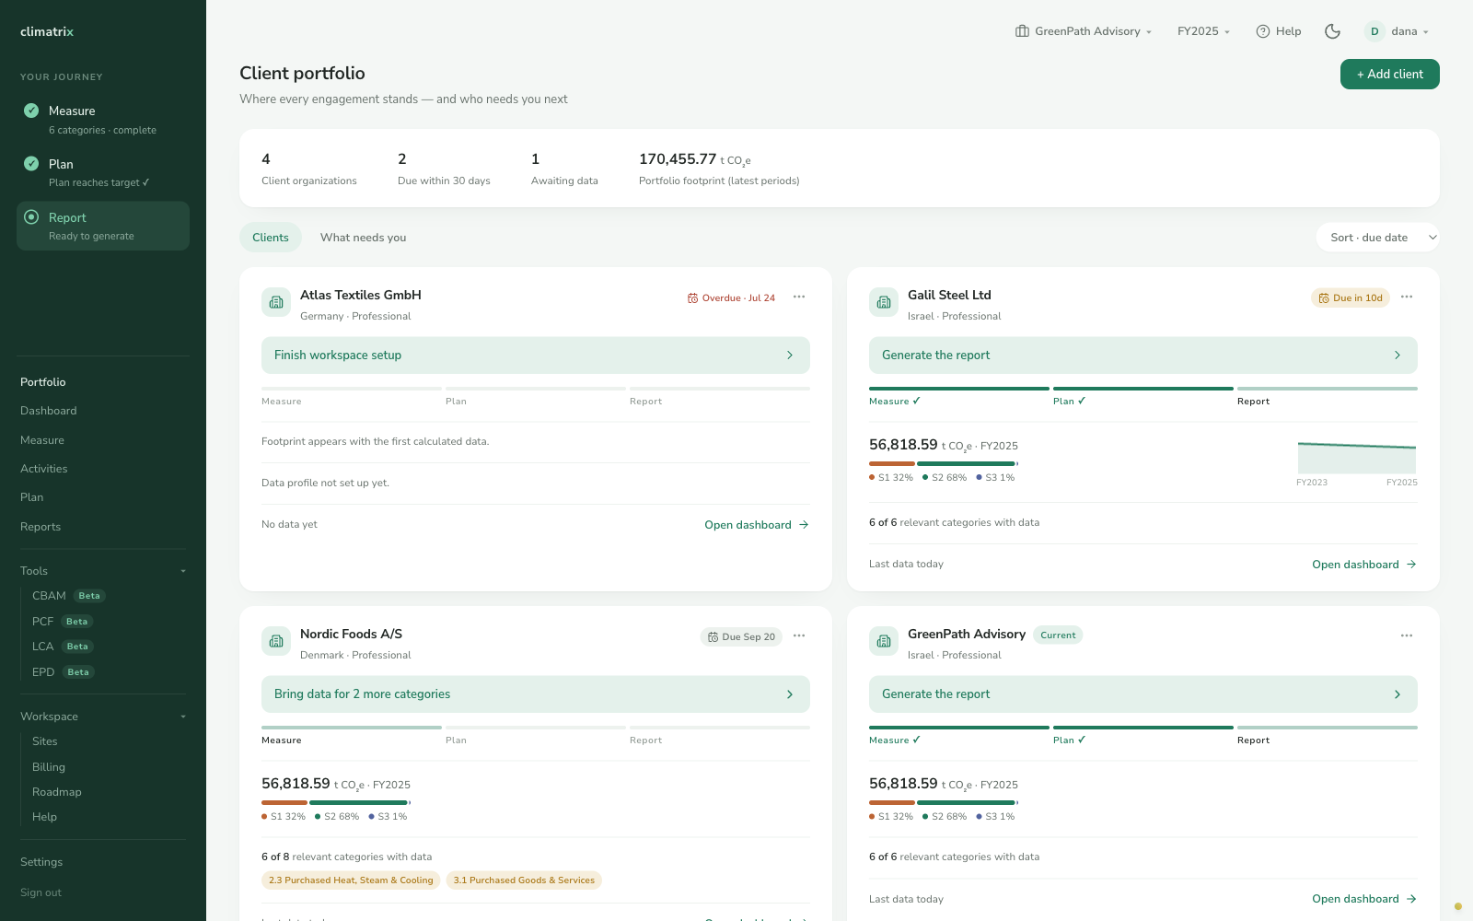Click 3.1 Purchased Goods & Services tag
The image size is (1473, 921).
pyautogui.click(x=524, y=880)
